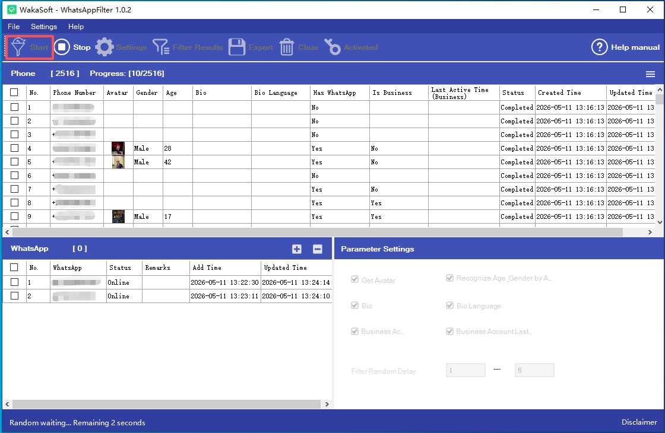
Task: Toggle the Business Account checkbox
Action: 355,332
